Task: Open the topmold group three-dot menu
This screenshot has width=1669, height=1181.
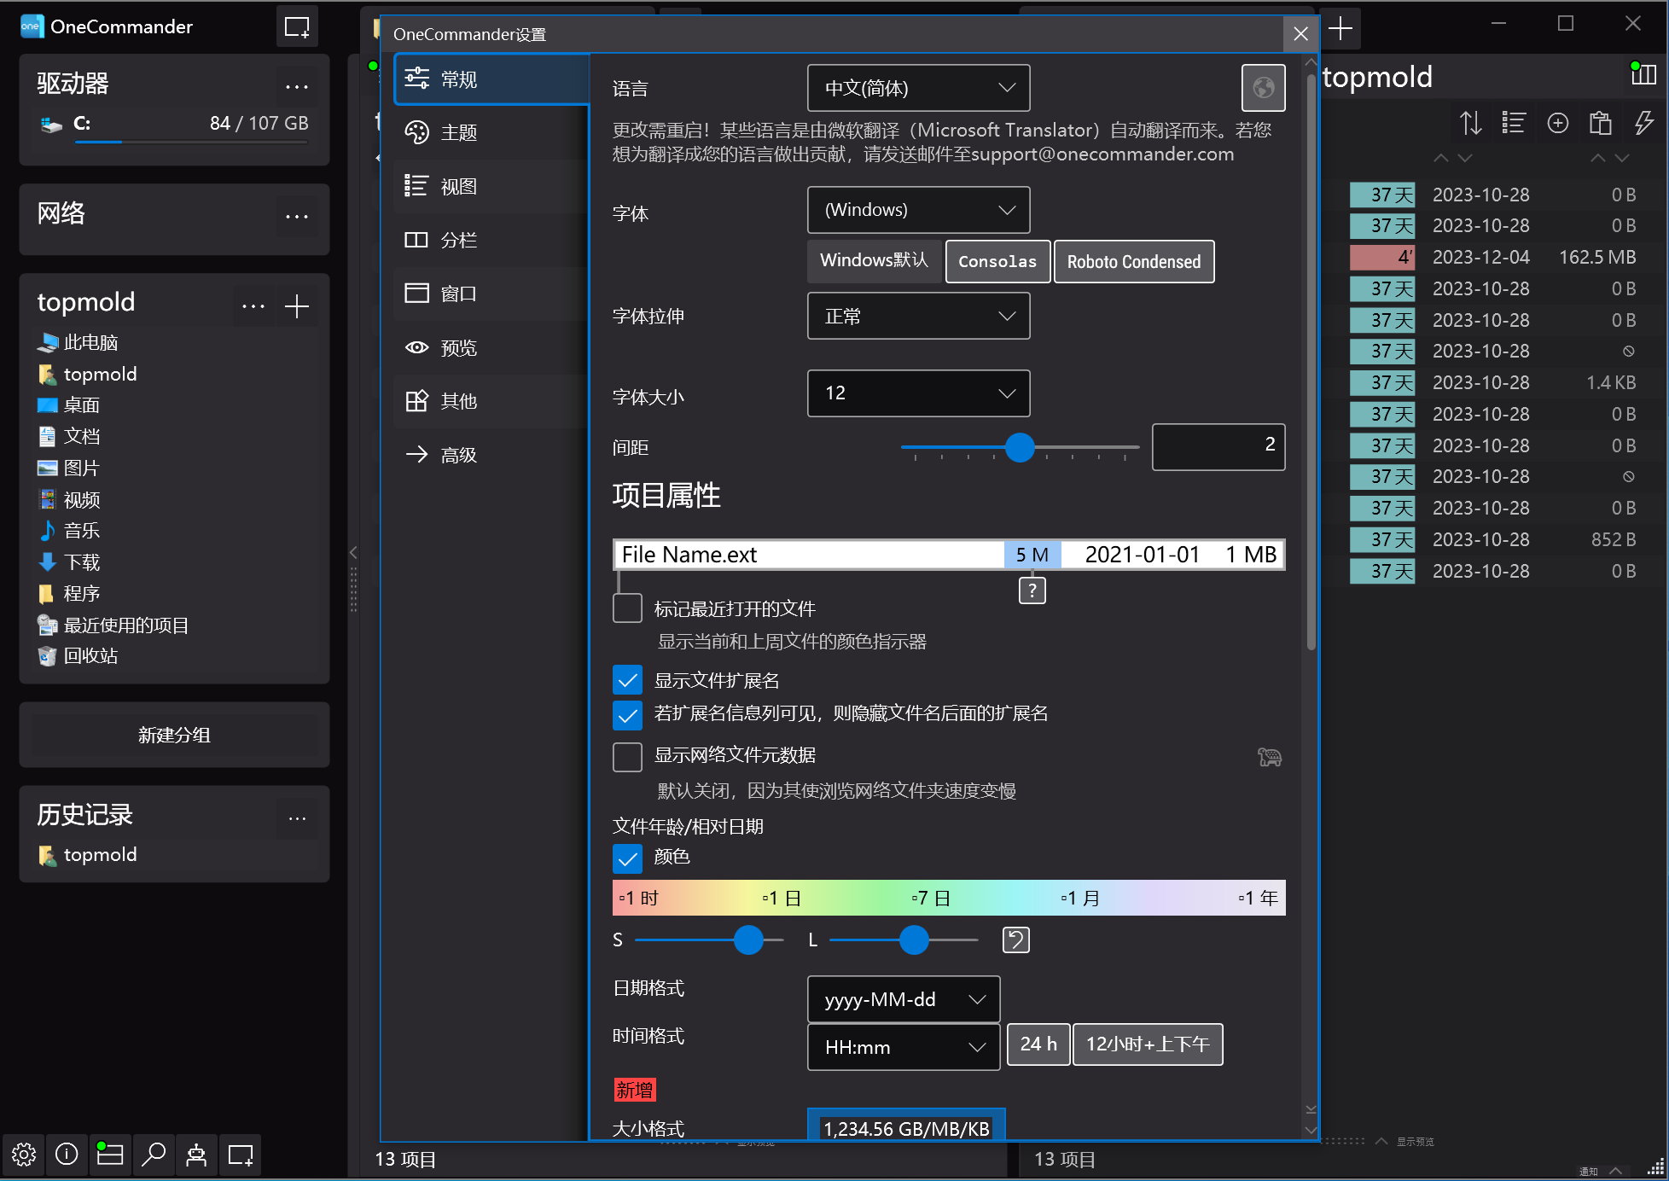Action: tap(253, 305)
